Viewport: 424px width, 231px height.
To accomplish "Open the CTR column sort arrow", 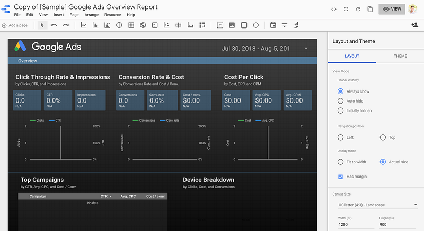I will pyautogui.click(x=110, y=196).
